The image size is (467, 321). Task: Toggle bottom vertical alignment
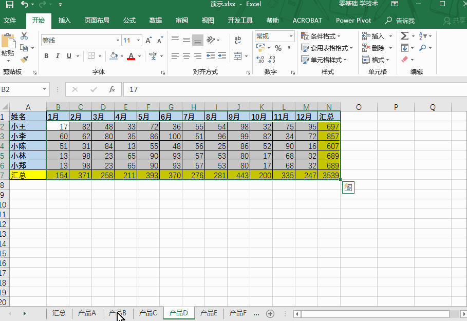[x=198, y=40]
